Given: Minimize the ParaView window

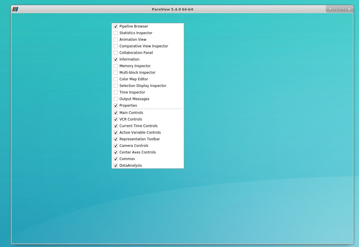Looking at the screenshot, I should tap(337, 9).
